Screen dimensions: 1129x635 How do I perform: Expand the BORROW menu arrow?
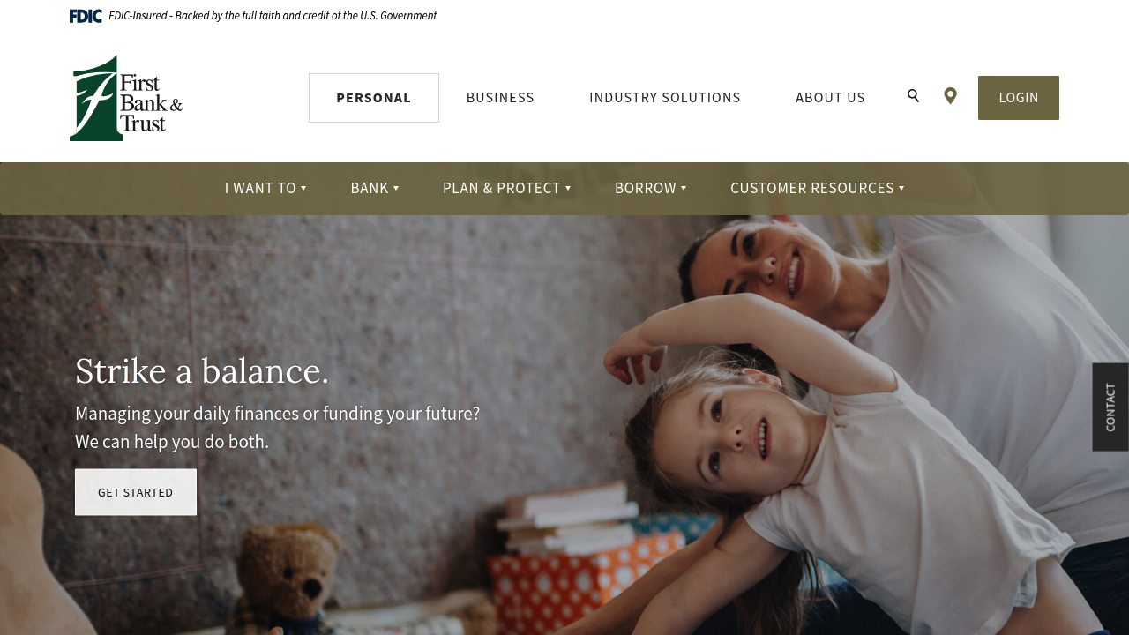[684, 188]
